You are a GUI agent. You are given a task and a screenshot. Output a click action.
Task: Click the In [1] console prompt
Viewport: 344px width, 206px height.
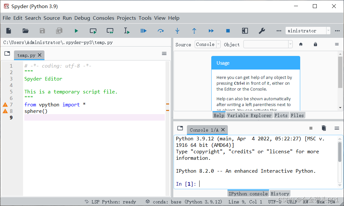(x=186, y=184)
